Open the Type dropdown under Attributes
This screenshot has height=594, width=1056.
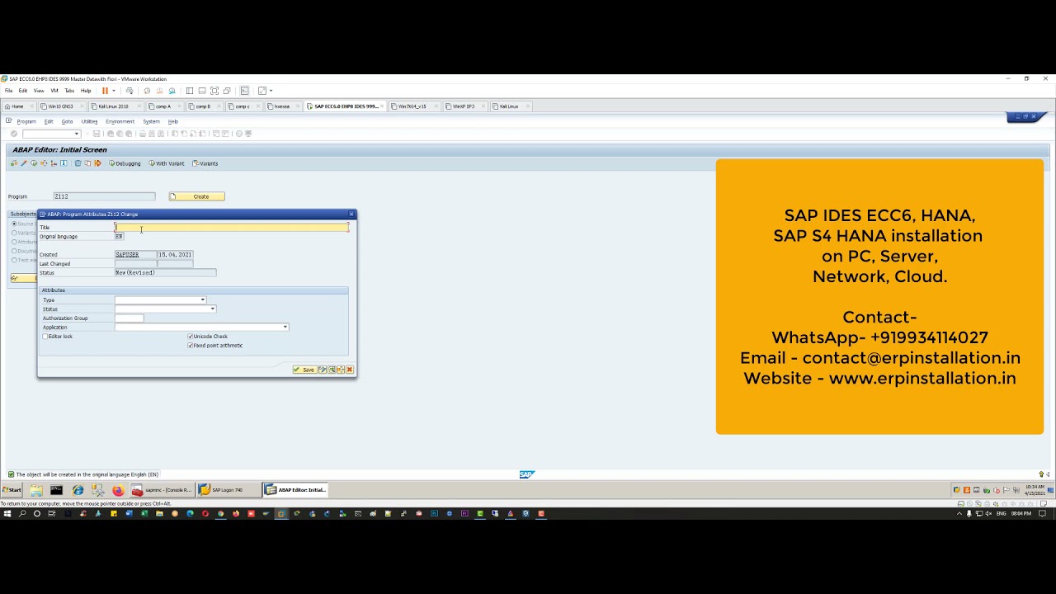(203, 300)
